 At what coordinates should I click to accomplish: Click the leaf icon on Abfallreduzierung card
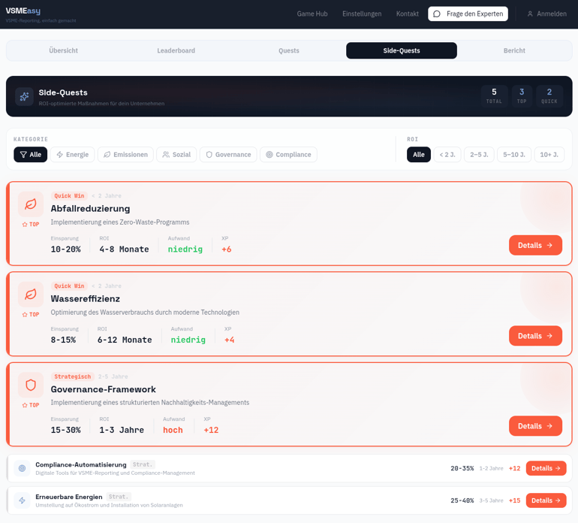coord(31,204)
